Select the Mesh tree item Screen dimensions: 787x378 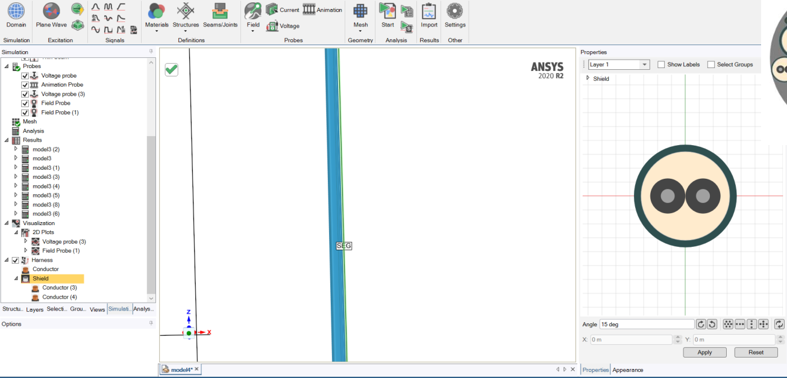tap(30, 122)
